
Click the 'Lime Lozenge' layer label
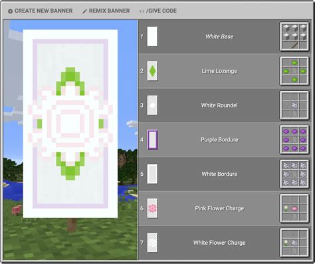coord(219,71)
